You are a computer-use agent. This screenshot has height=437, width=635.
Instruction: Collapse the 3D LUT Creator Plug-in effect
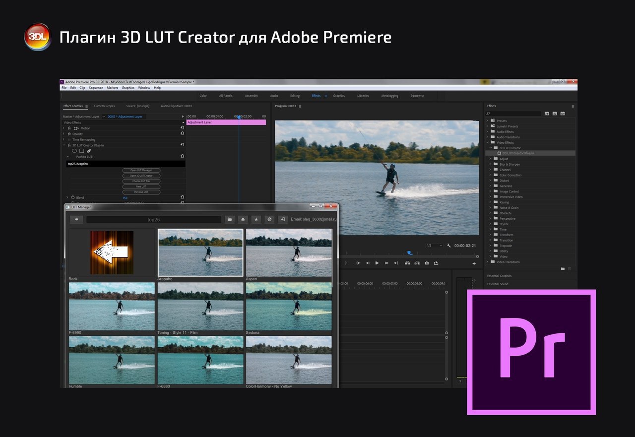click(x=63, y=145)
